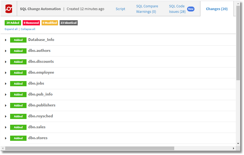Open the Script tab

120,9
